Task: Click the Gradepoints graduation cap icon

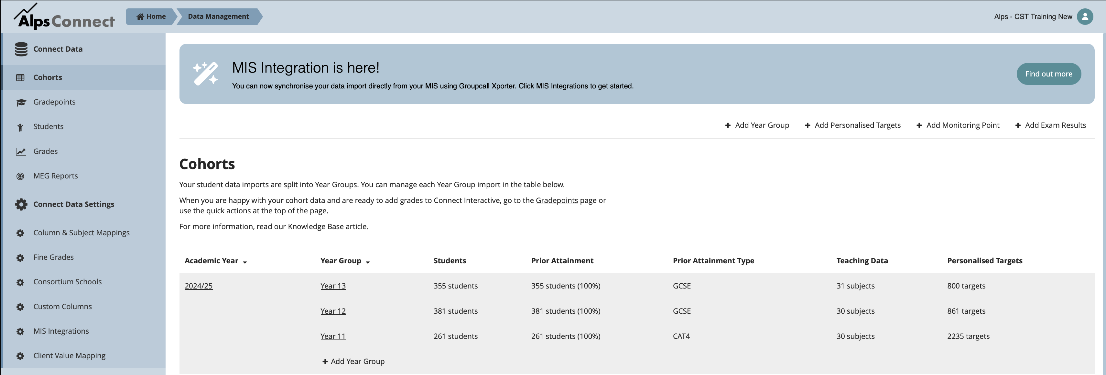Action: click(x=21, y=102)
